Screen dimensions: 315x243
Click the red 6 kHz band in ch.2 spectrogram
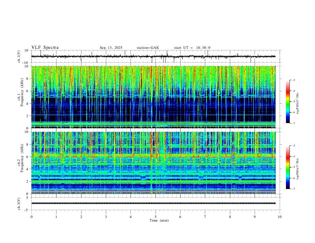pos(154,156)
